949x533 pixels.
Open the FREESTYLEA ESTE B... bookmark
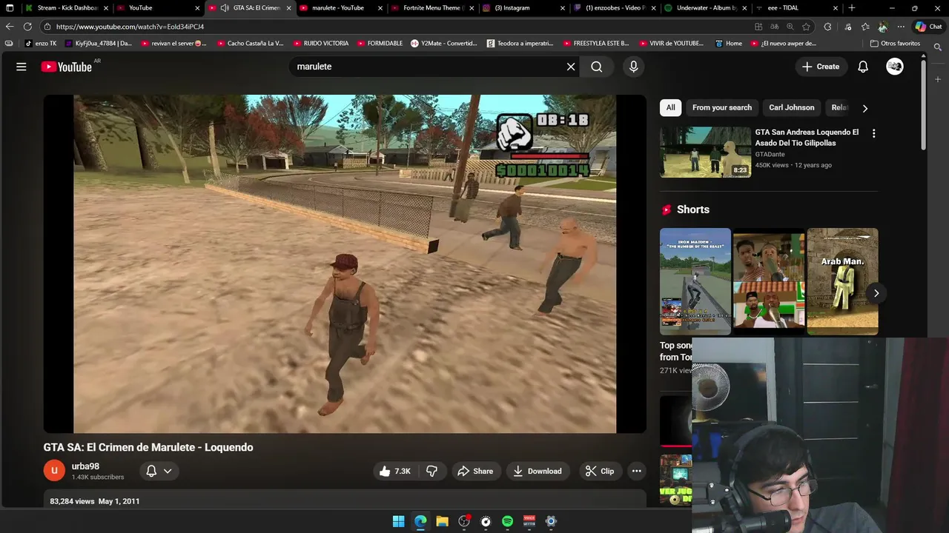(x=595, y=44)
